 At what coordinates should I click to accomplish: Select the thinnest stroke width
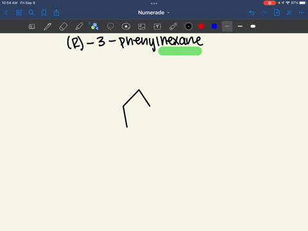pyautogui.click(x=227, y=26)
